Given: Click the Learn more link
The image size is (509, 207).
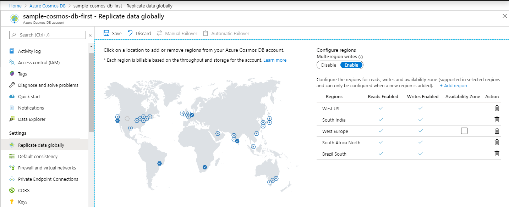Looking at the screenshot, I should coord(275,60).
